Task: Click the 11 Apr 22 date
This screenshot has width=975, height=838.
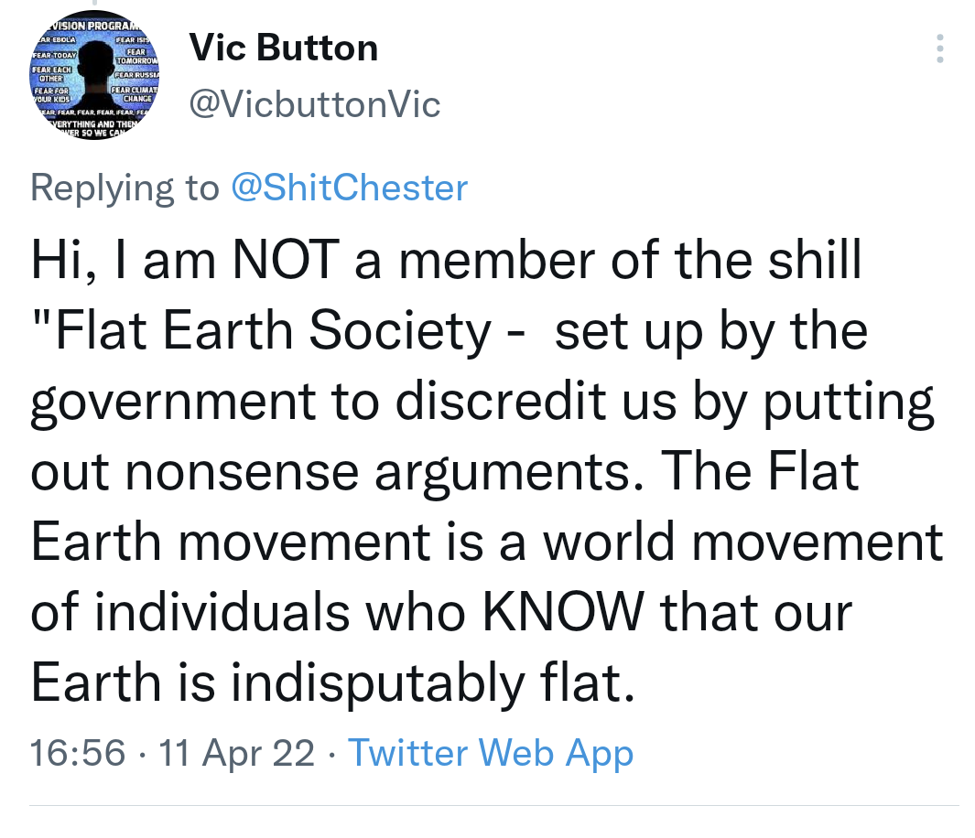Action: [x=236, y=753]
